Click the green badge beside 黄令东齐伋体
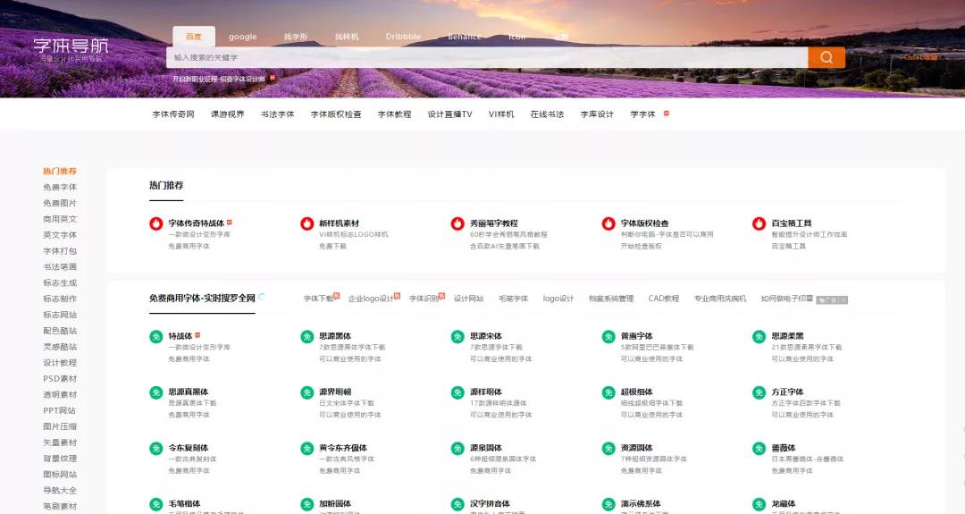This screenshot has width=965, height=514. click(307, 448)
